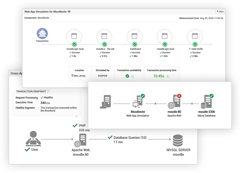This screenshot has height=173, width=240.
Task: Click green check under 7.1 New Stuffs step
Action: tap(195, 44)
